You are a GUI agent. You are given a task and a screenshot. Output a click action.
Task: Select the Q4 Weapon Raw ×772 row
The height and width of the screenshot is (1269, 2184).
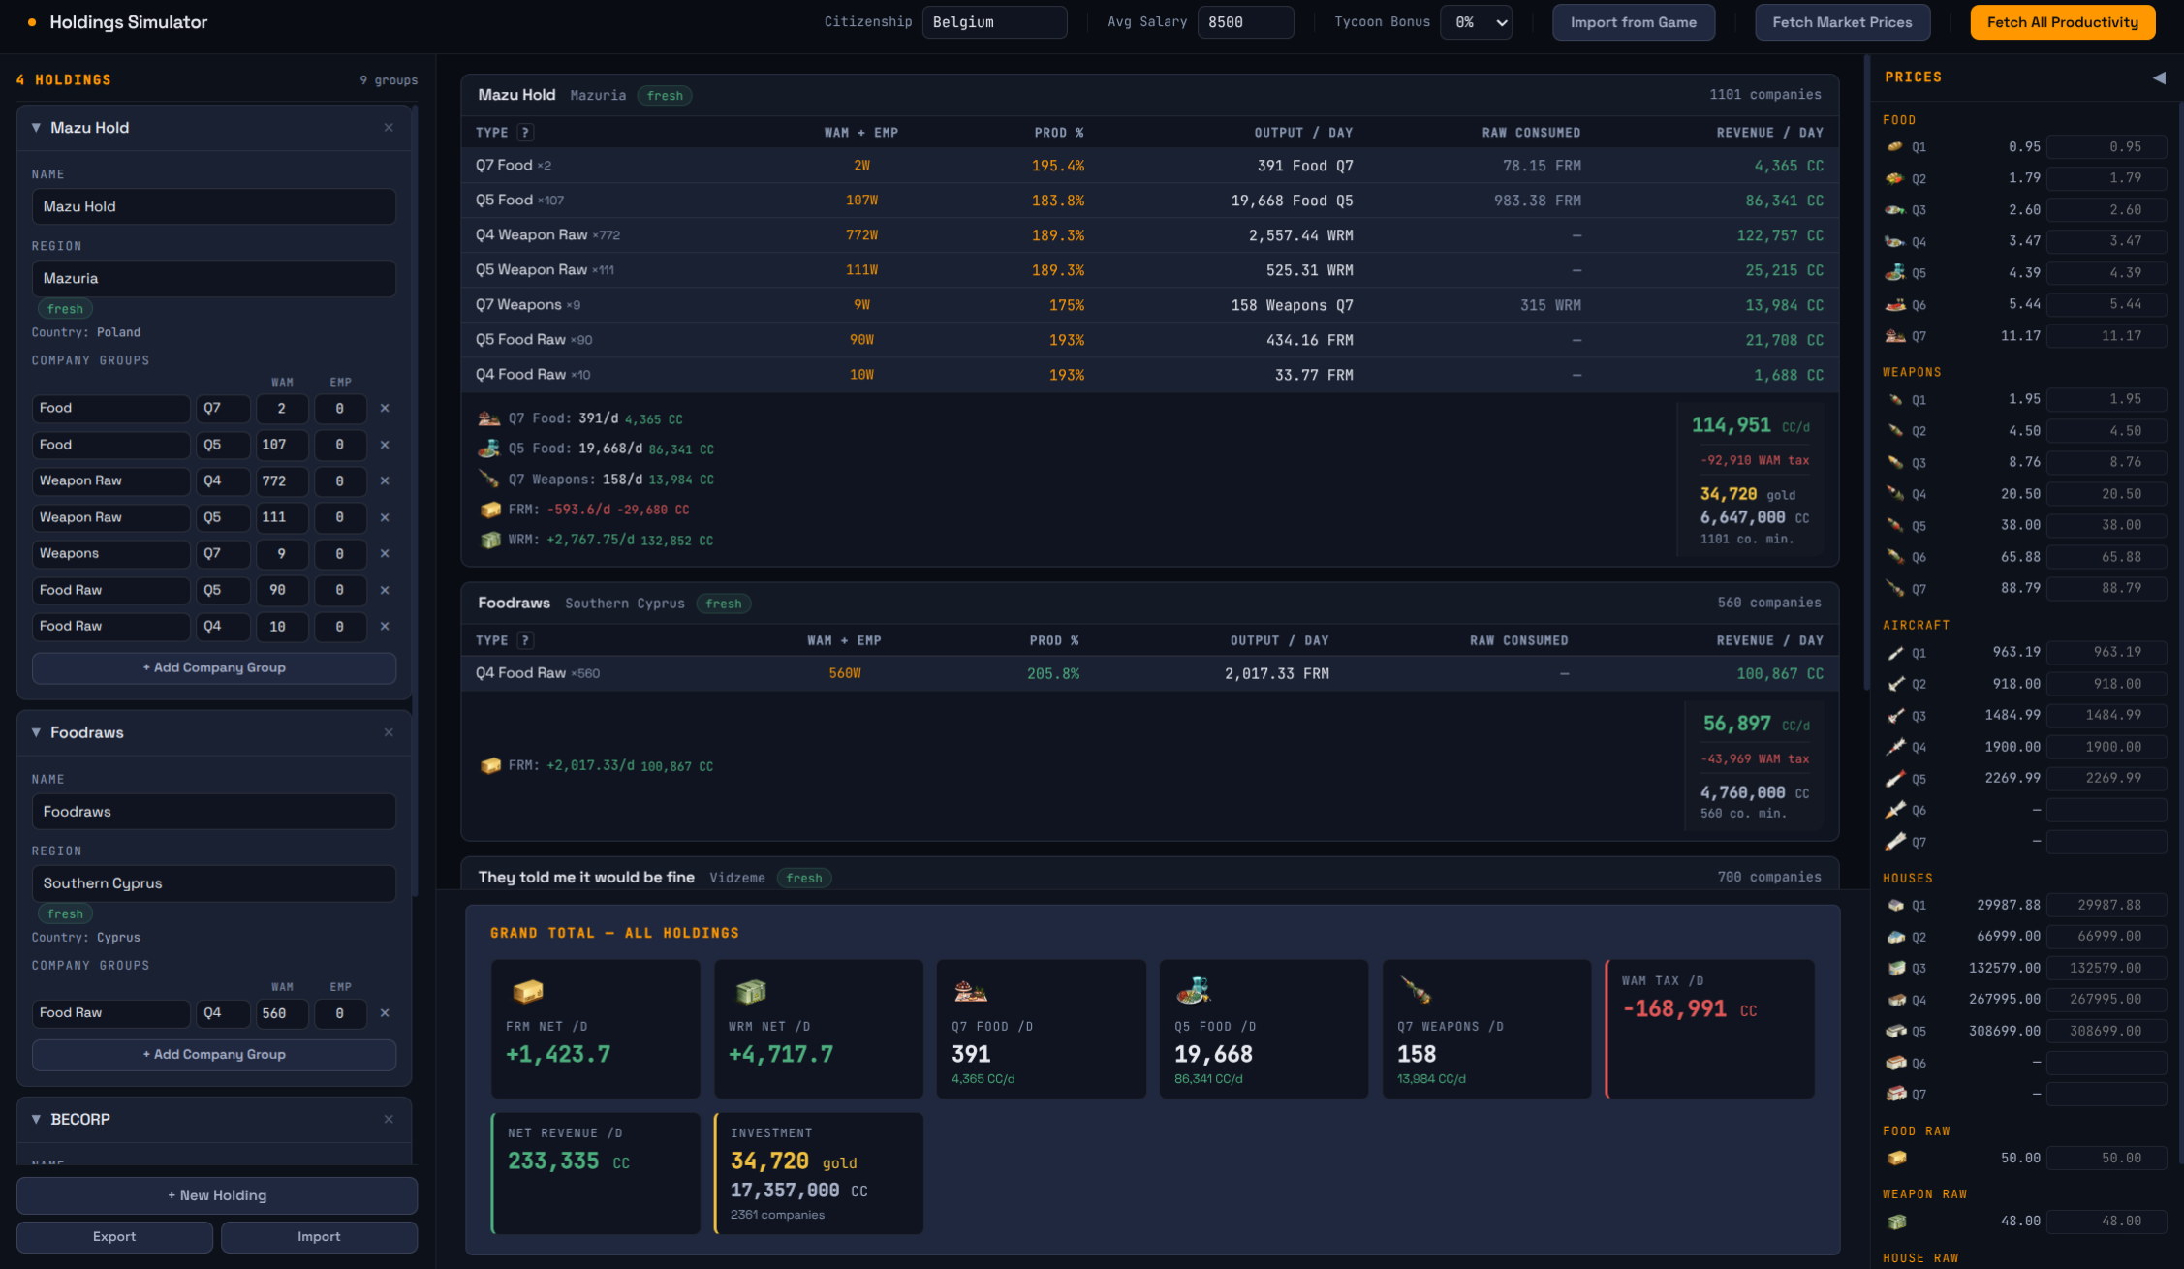[1149, 235]
